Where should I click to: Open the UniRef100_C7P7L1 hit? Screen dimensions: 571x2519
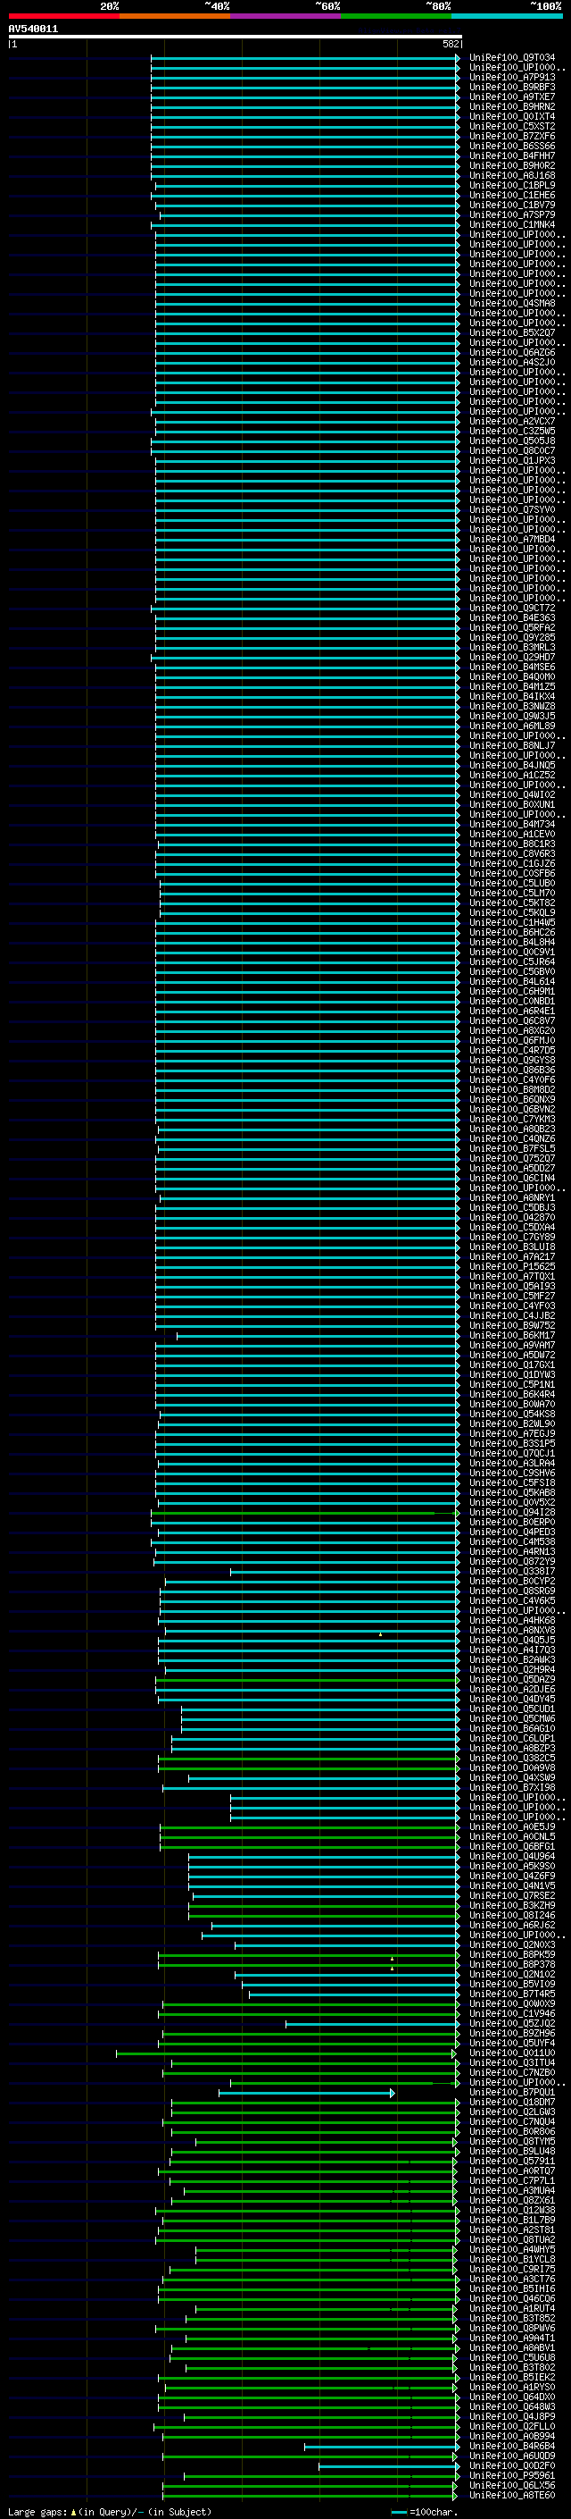tap(511, 2180)
